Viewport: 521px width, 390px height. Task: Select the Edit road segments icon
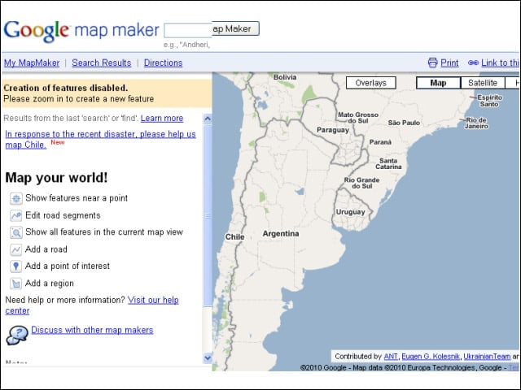[16, 215]
